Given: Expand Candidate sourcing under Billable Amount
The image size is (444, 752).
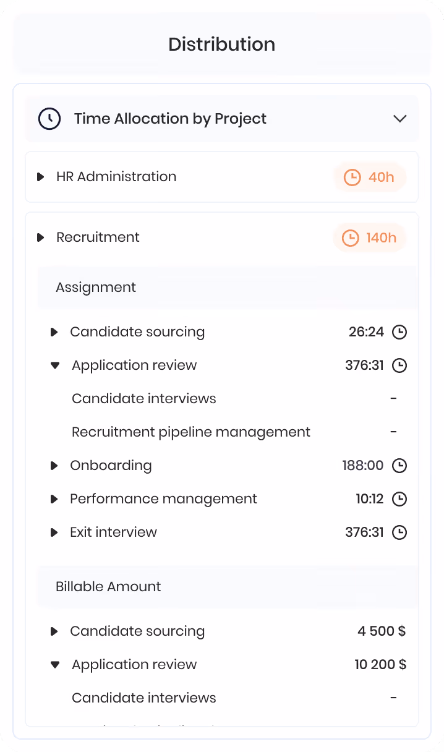Looking at the screenshot, I should [54, 632].
